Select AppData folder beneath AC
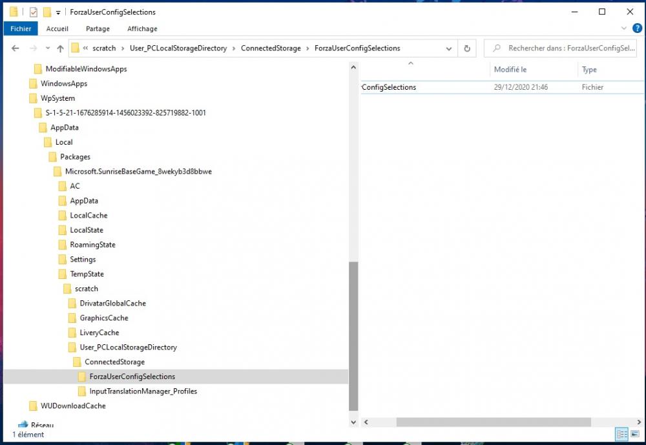 pyautogui.click(x=83, y=201)
